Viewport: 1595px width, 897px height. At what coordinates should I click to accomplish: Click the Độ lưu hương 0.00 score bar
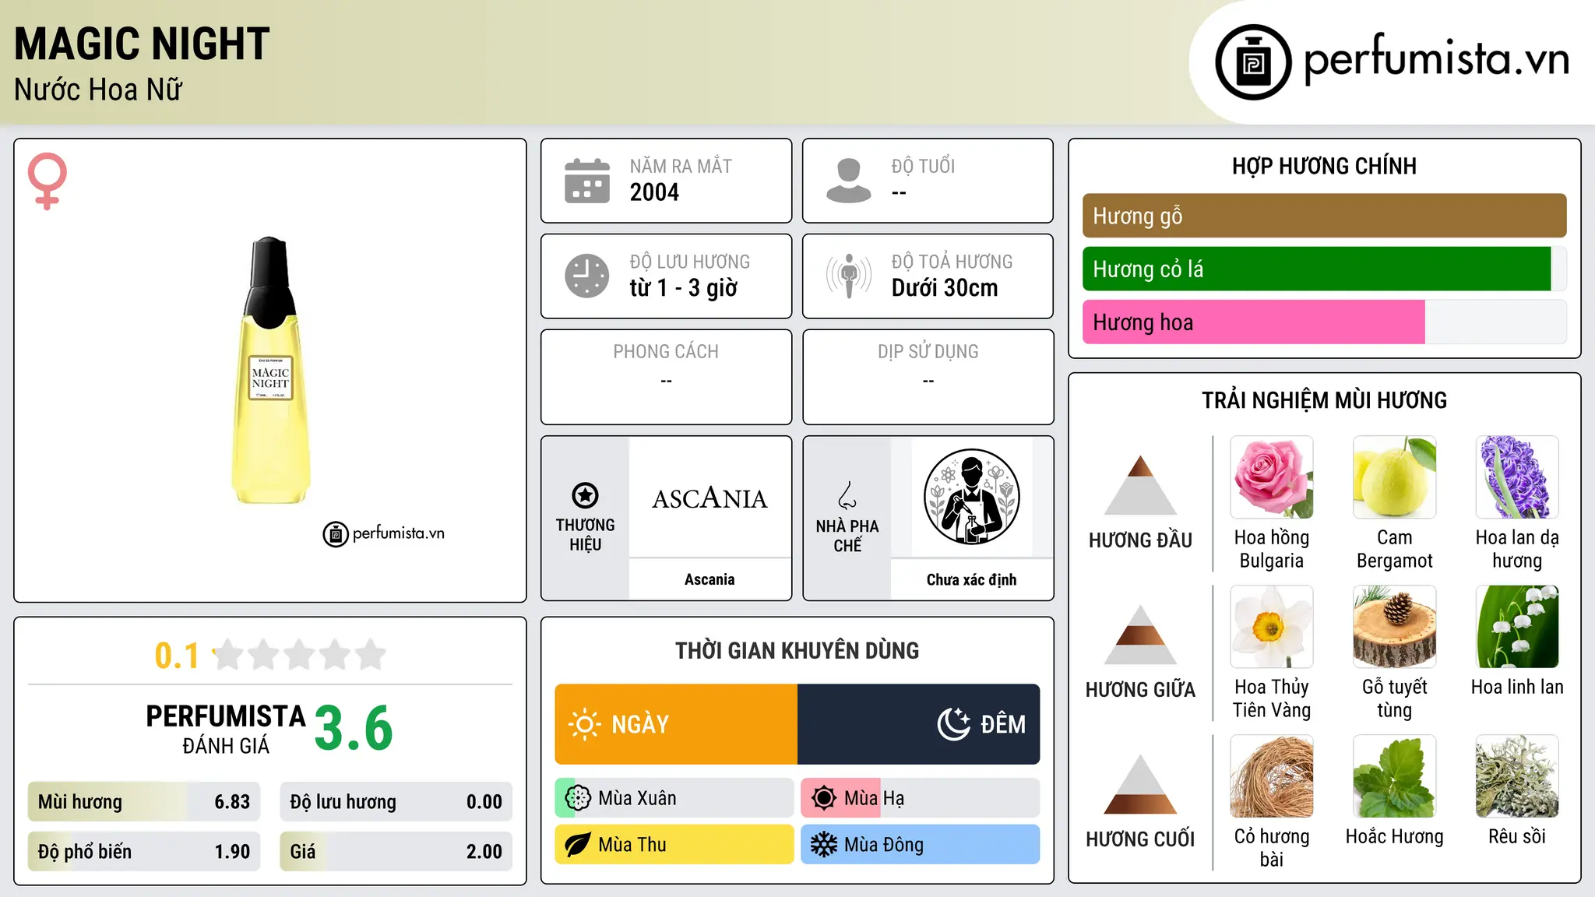(396, 802)
